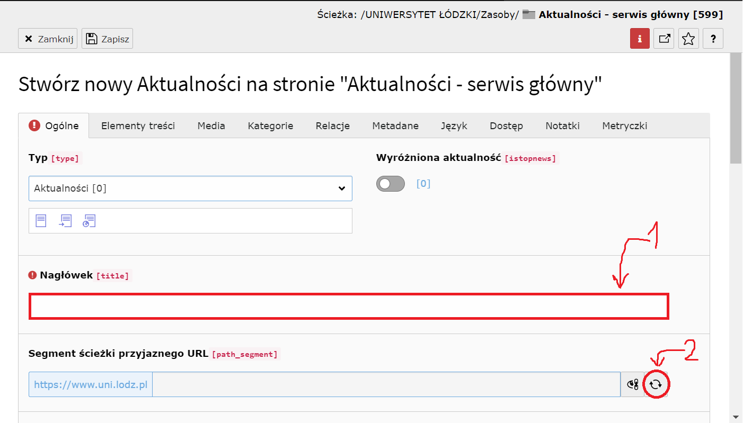
Task: Go to the Kategorie tab
Action: [x=270, y=126]
